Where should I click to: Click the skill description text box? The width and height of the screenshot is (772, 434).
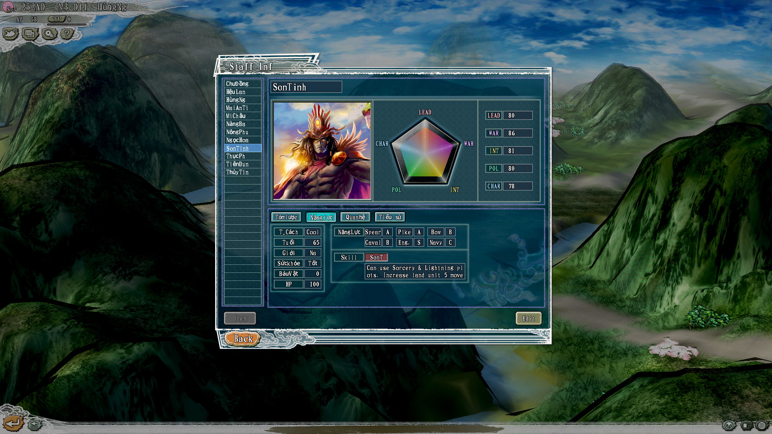415,271
